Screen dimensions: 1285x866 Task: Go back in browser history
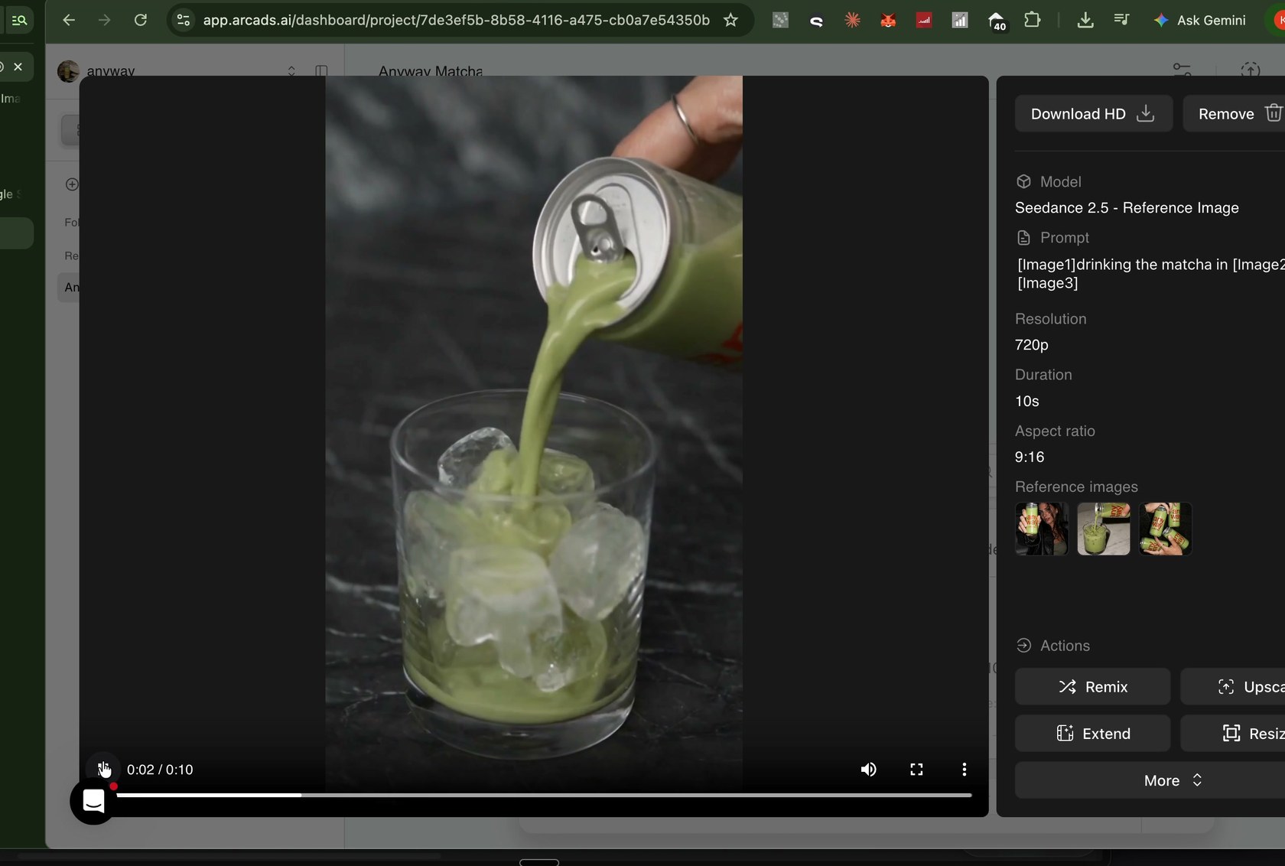(69, 20)
